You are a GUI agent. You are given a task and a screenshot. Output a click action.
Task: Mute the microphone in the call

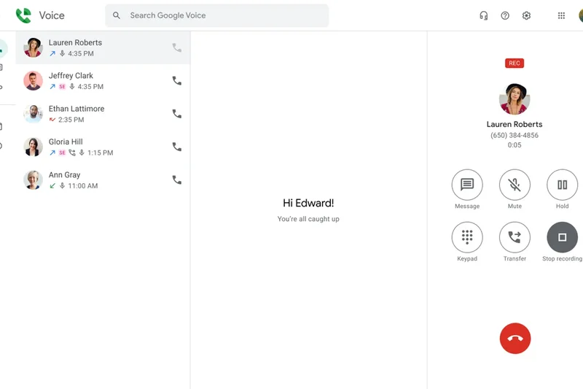514,185
